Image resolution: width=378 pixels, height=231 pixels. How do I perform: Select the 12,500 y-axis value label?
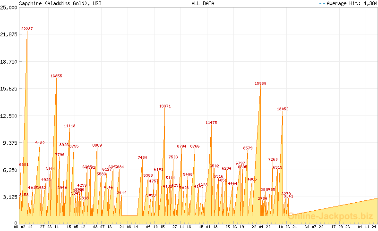click(x=9, y=115)
